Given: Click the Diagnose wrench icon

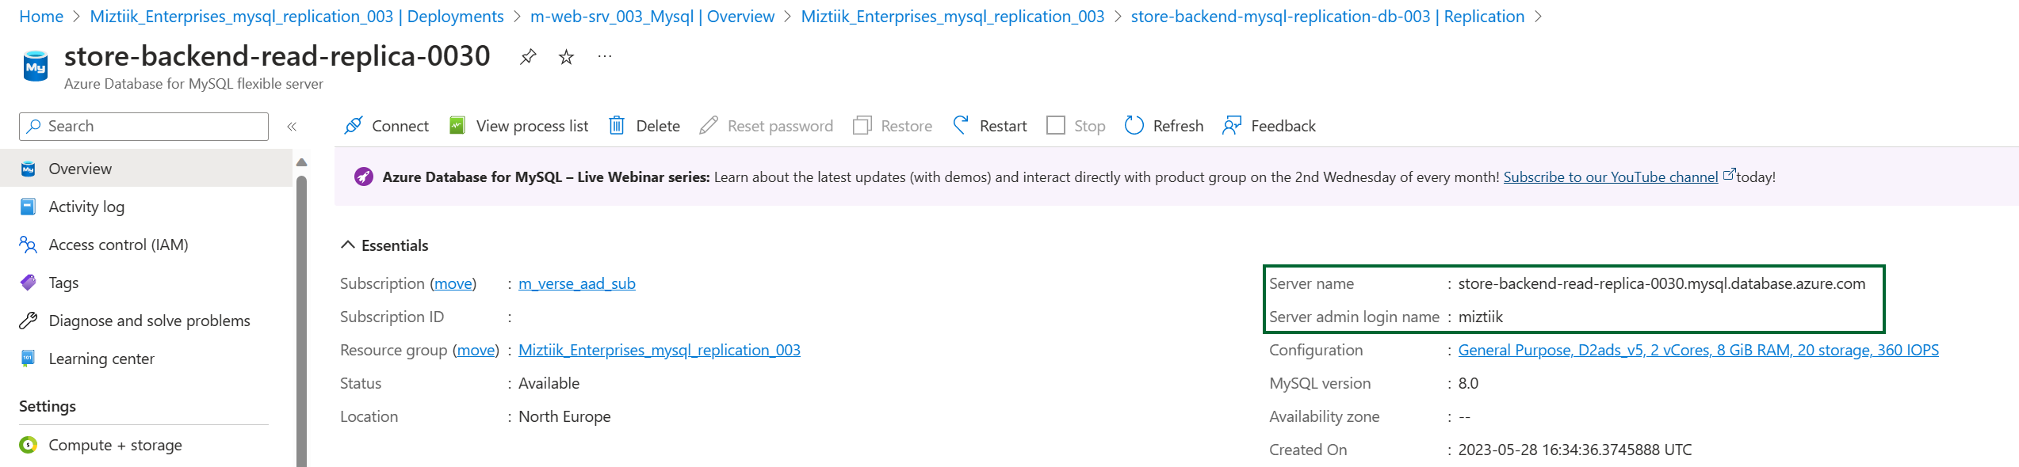Looking at the screenshot, I should coord(29,321).
